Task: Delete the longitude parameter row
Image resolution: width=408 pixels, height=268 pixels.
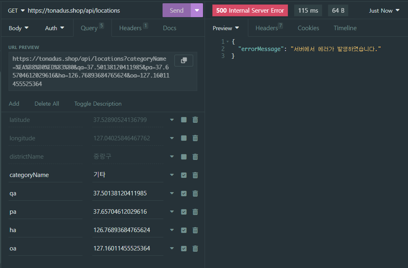Action: pyautogui.click(x=195, y=138)
